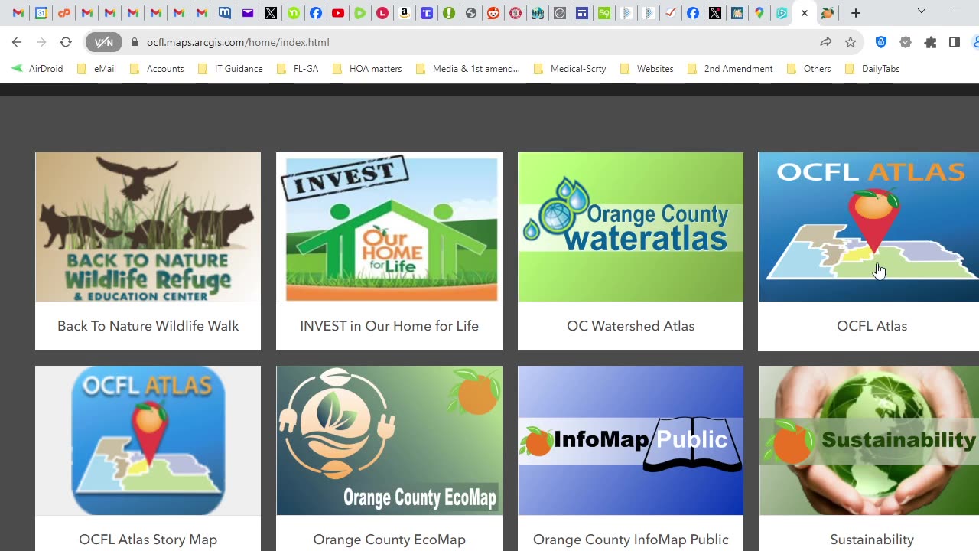Switch to the green Rumble play-icon tab
Image resolution: width=979 pixels, height=551 pixels.
point(360,13)
